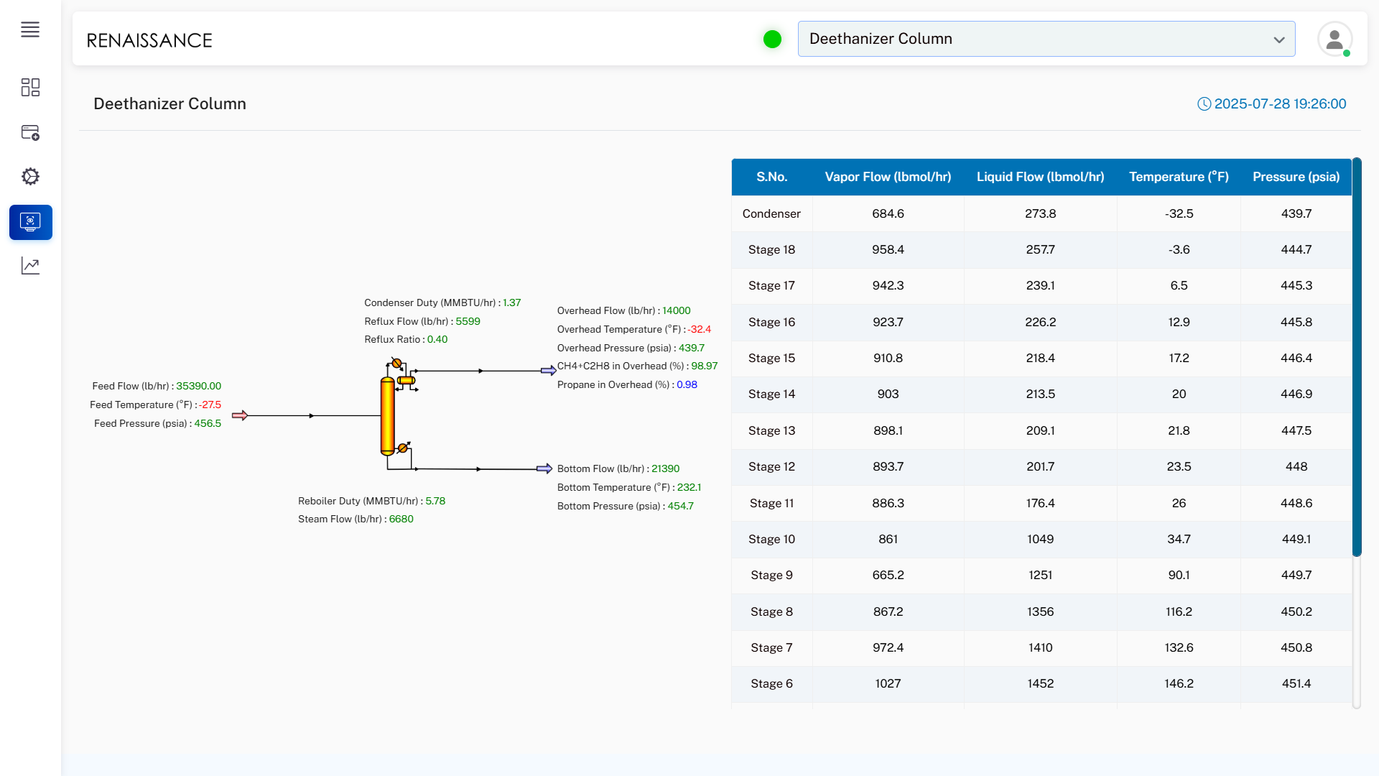1379x776 pixels.
Task: Click the bottom product outlet arrow
Action: pyautogui.click(x=544, y=469)
